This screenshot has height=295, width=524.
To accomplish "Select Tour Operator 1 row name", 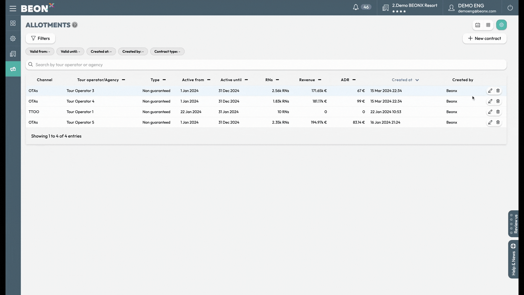I will (x=80, y=112).
